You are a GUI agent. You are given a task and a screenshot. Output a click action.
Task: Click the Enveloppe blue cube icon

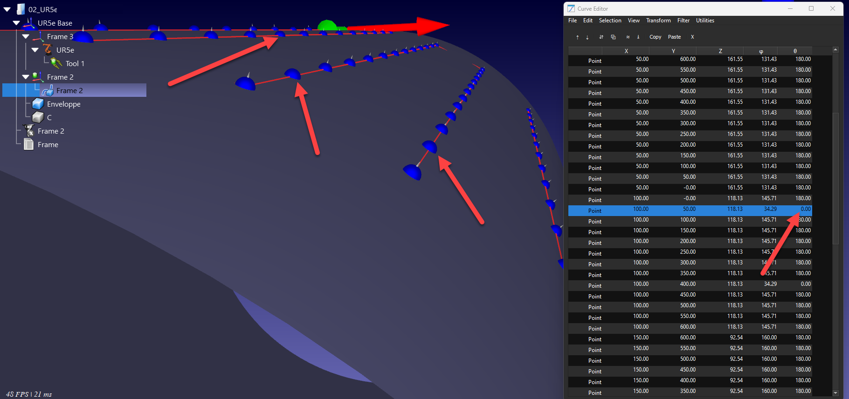coord(38,104)
